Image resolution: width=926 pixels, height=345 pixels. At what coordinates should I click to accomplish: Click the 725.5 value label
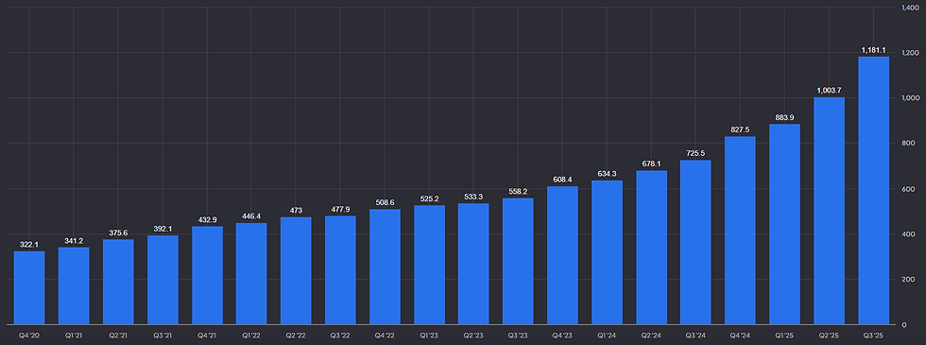point(695,153)
